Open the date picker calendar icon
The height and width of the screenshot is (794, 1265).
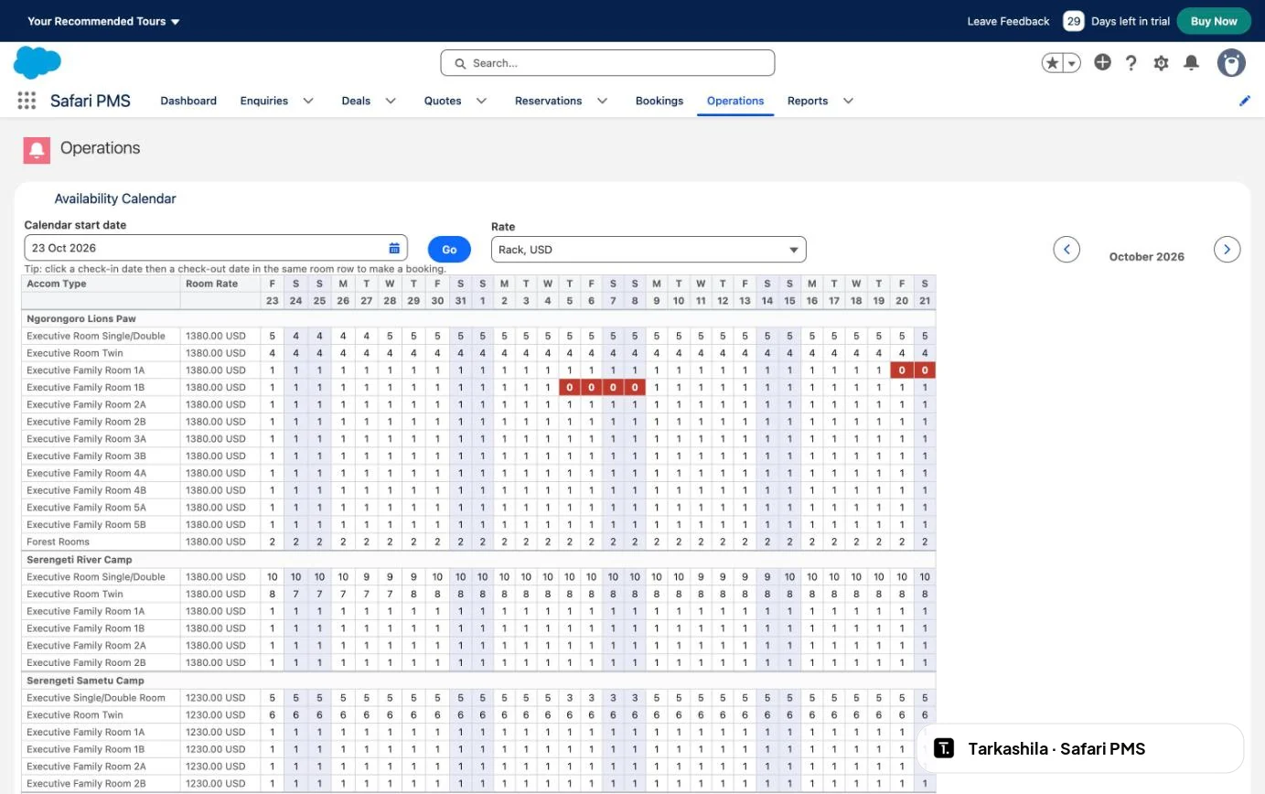click(x=394, y=248)
